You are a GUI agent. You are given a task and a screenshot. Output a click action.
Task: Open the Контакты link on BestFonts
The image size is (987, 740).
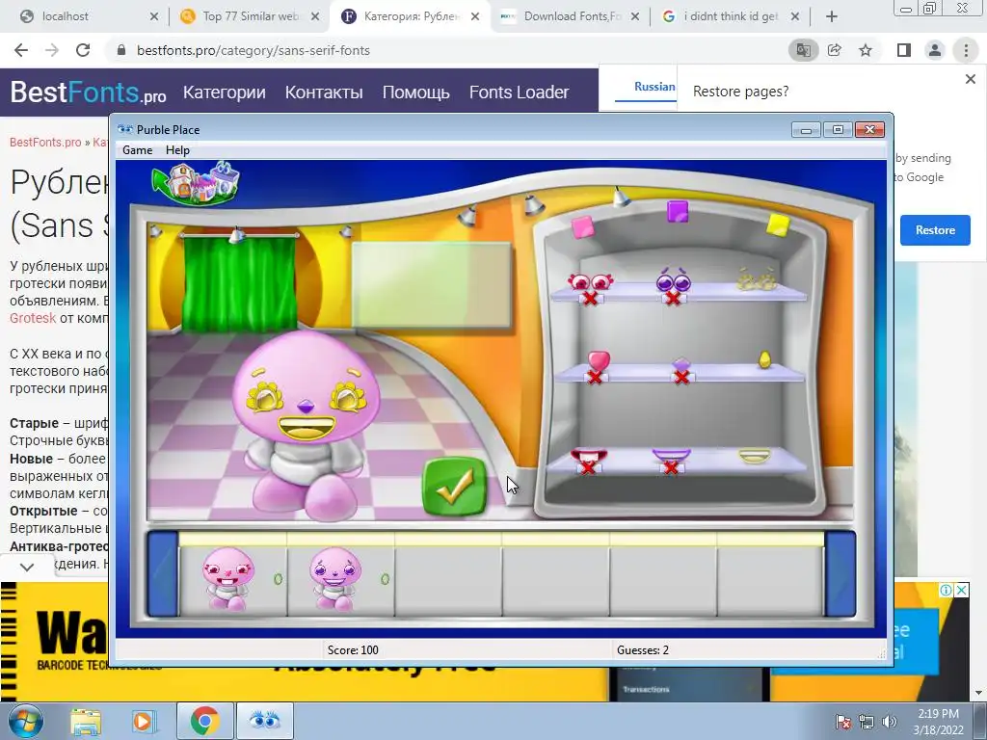tap(324, 92)
